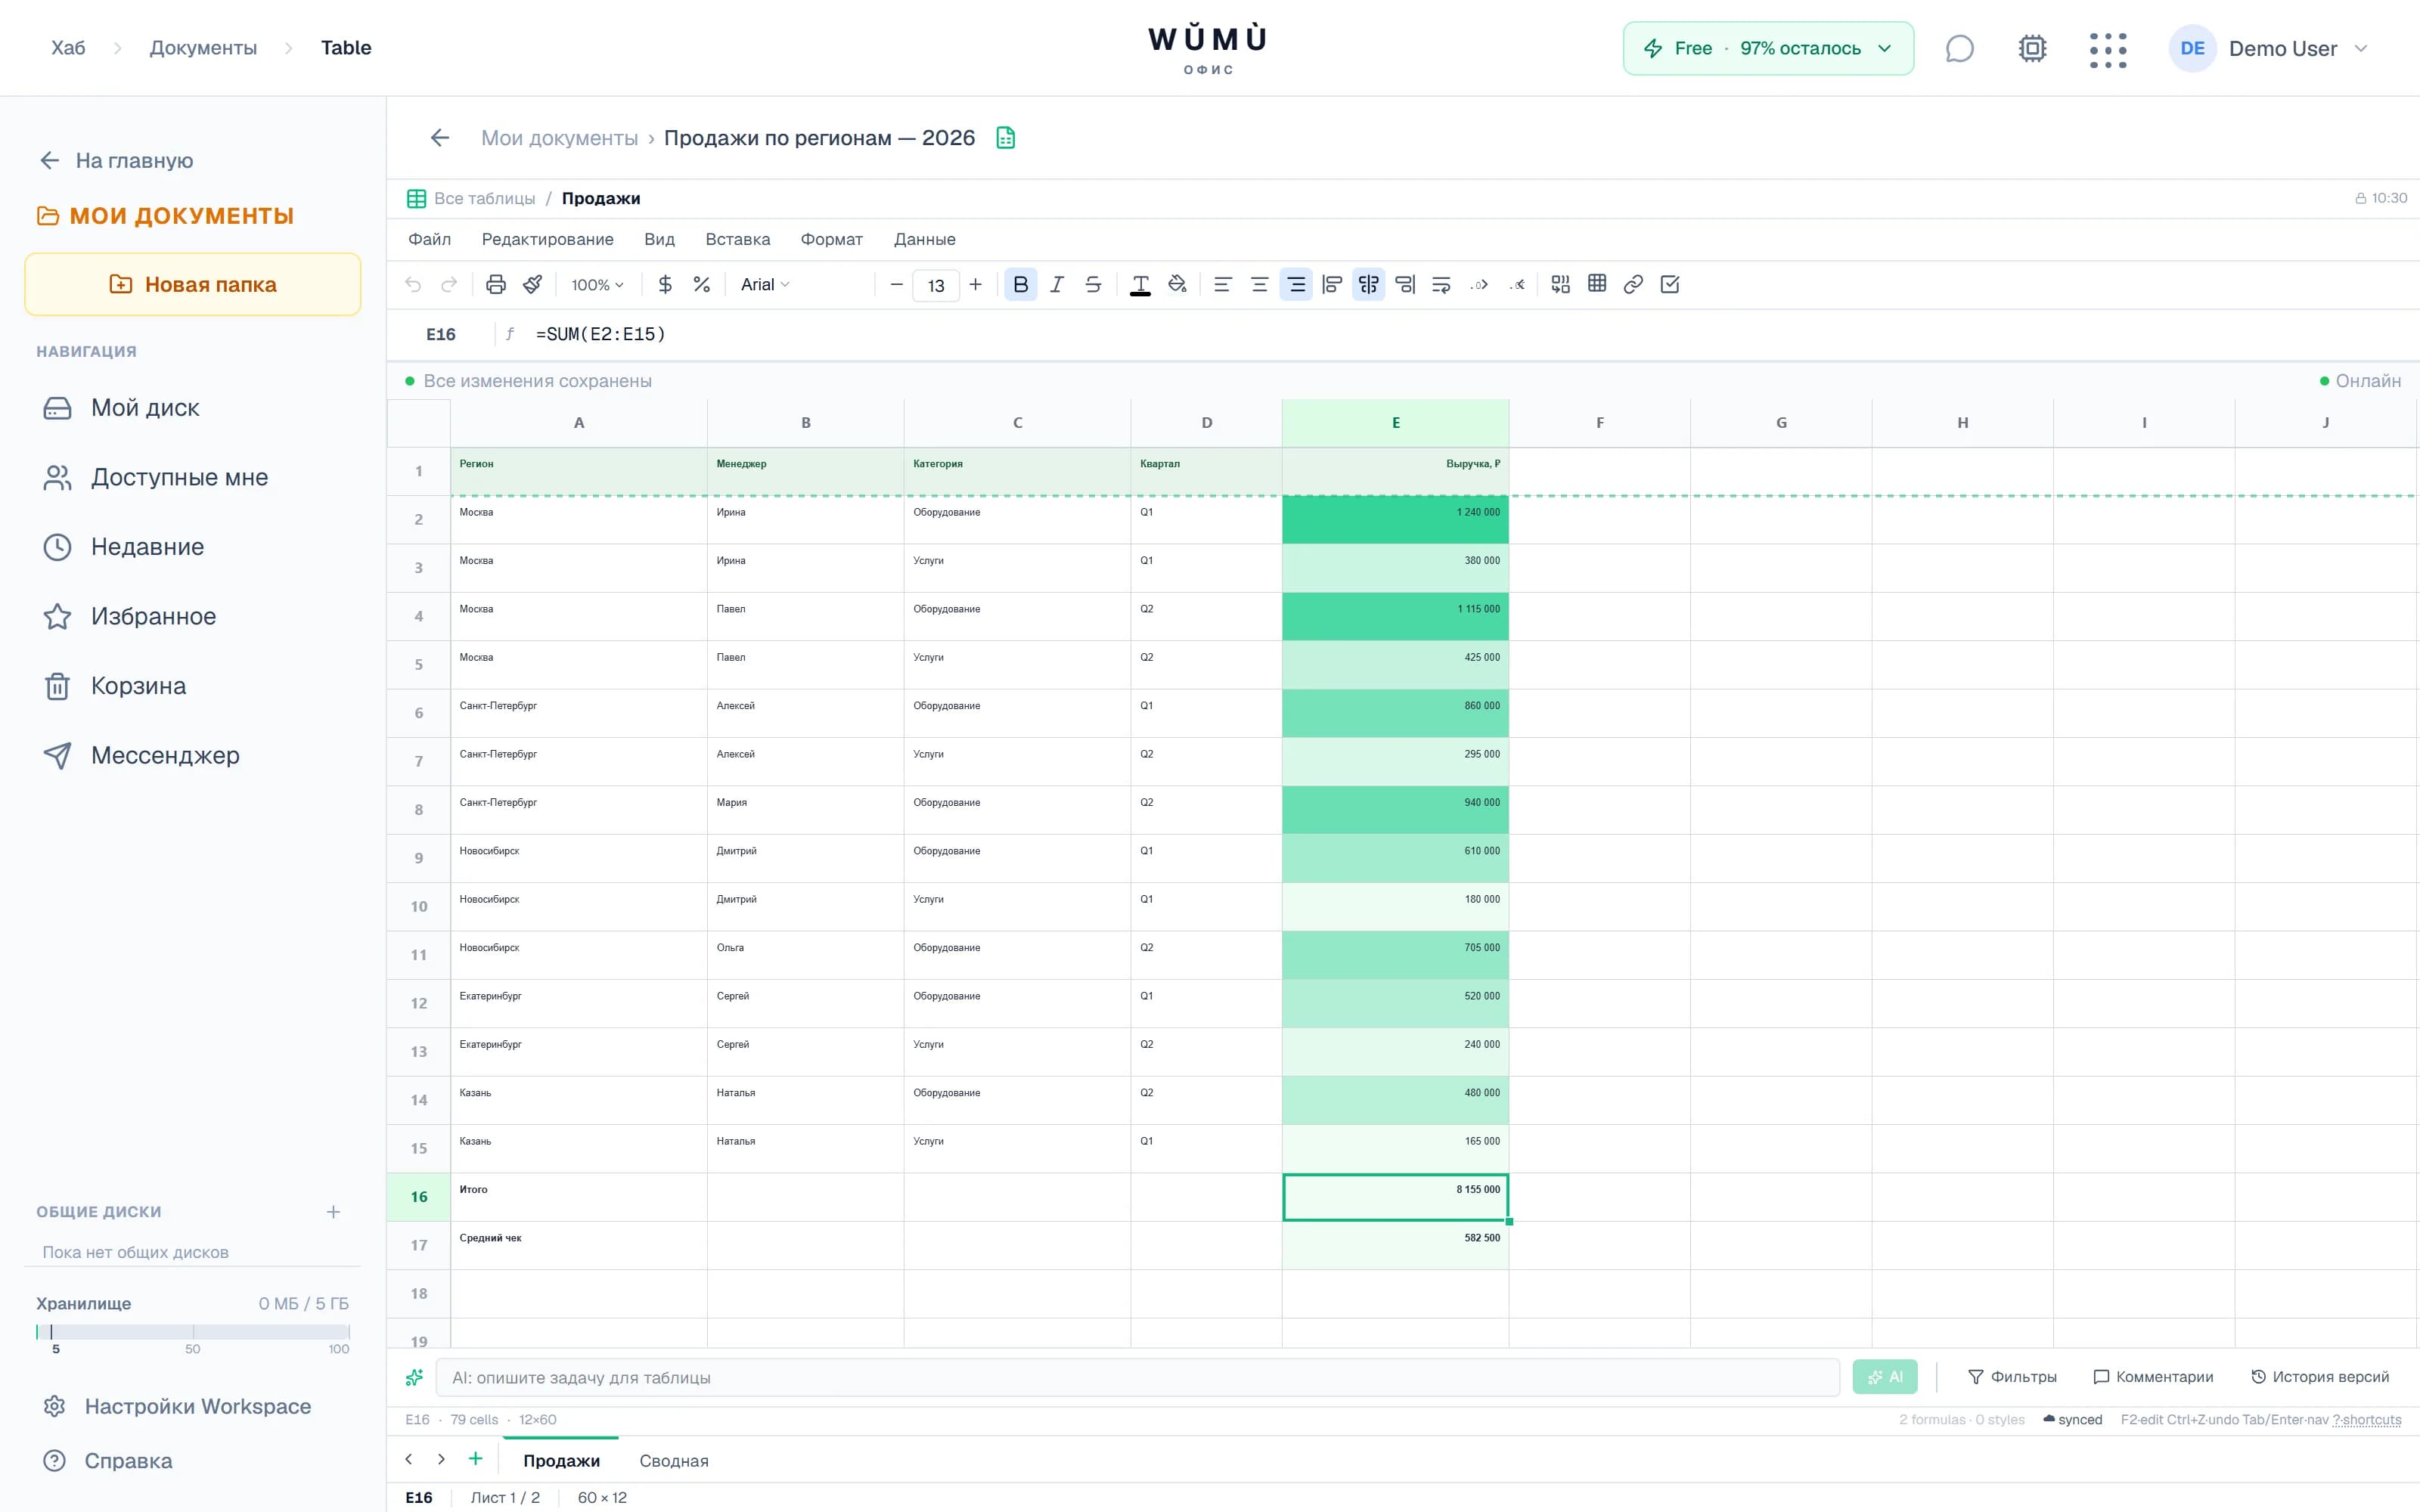Open the Фильтры panel
Image resolution: width=2420 pixels, height=1512 pixels.
(2012, 1377)
